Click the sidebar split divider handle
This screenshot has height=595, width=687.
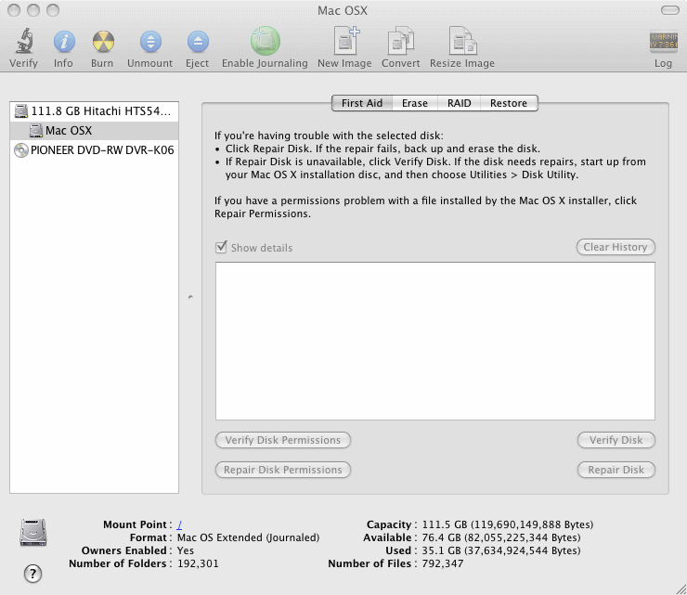190,297
